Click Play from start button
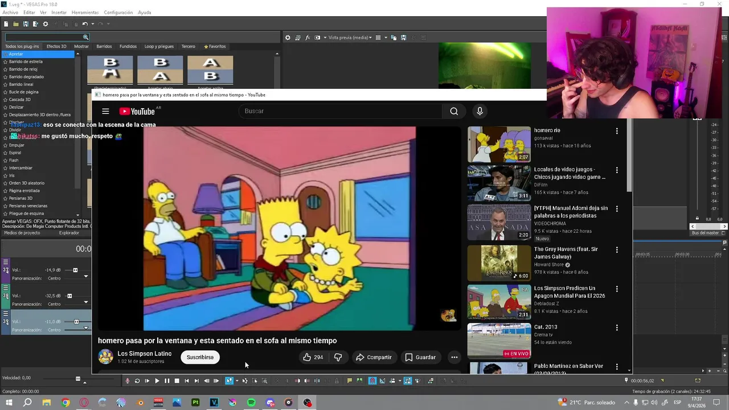Screen dimensions: 729x410 point(147,381)
